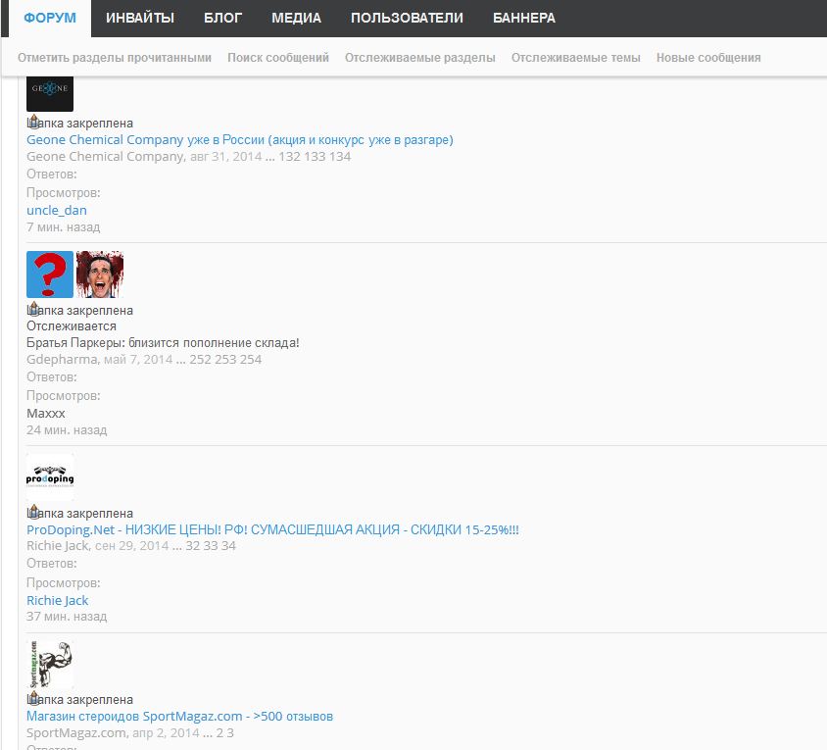This screenshot has width=827, height=750.
Task: Go to the МЕДИА section
Action: point(296,18)
